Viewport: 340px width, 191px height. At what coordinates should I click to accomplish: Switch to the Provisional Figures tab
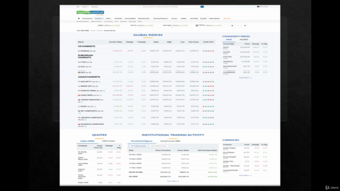[x=142, y=141]
